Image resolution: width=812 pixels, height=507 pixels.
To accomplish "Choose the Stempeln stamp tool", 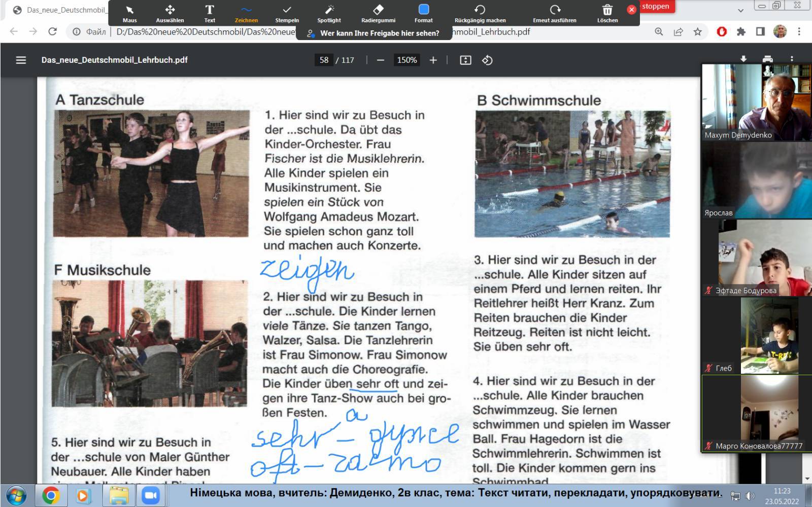I will [x=287, y=13].
